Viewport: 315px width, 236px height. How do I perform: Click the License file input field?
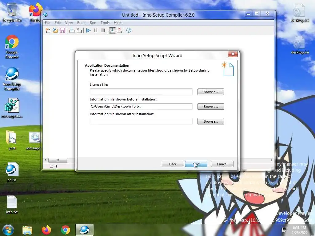141,92
